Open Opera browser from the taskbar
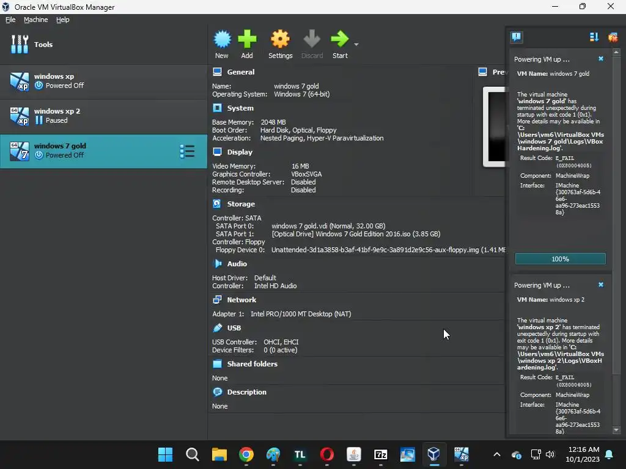626x469 pixels. [327, 454]
